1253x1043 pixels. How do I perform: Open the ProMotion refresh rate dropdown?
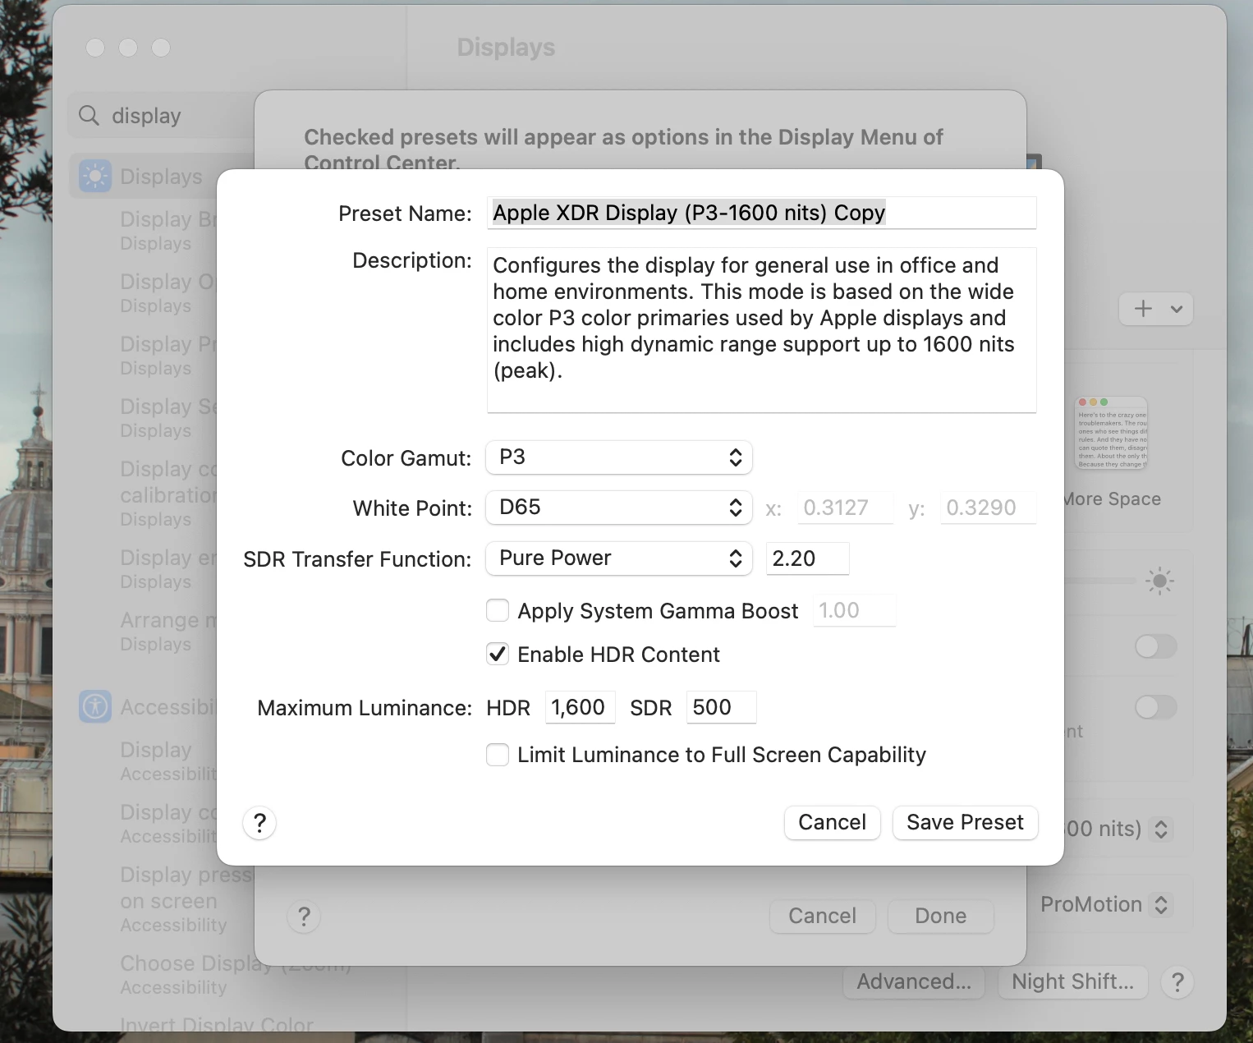click(1161, 905)
